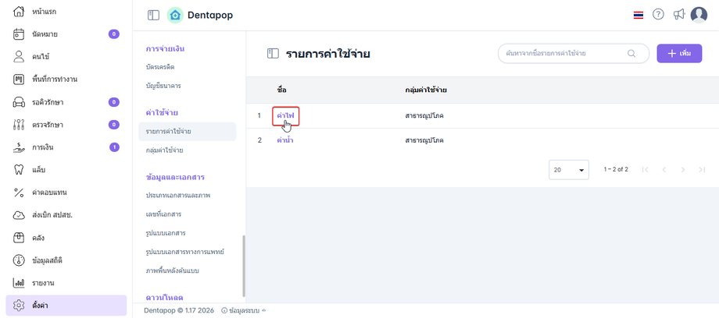The height and width of the screenshot is (318, 719).
Task: Click the expense name search field
Action: click(564, 54)
